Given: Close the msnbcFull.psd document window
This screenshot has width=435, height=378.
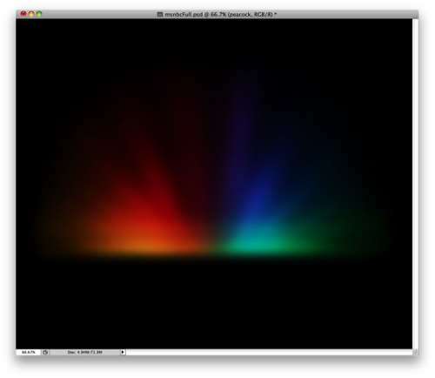Looking at the screenshot, I should (23, 14).
